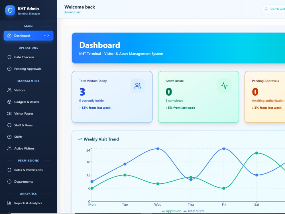Click the trend arrow icon beside Weekly Visit Trend

(80, 139)
